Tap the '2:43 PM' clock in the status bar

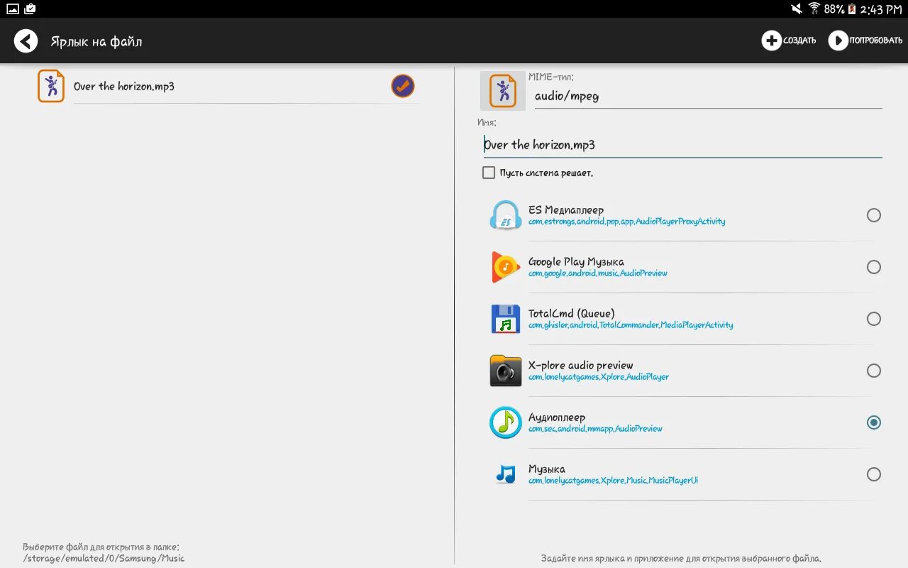click(880, 9)
